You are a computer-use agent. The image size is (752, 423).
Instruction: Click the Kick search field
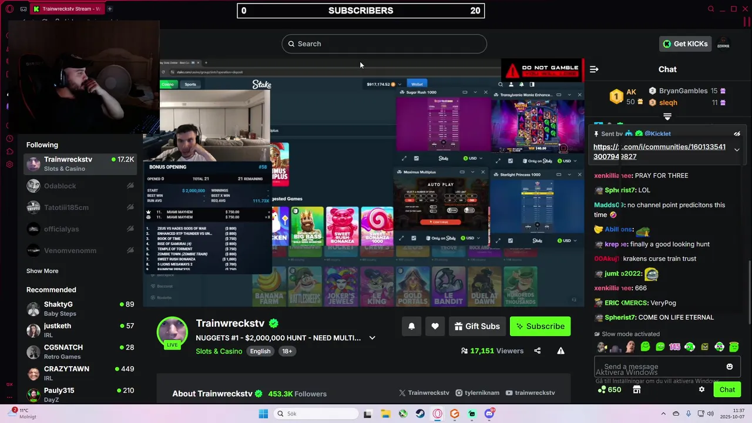(x=384, y=44)
